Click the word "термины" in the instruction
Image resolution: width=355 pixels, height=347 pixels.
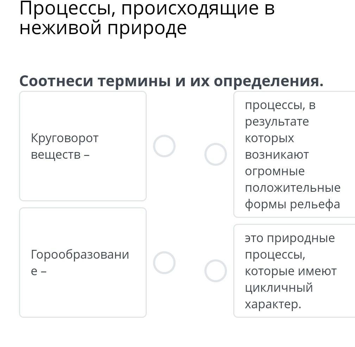[134, 81]
